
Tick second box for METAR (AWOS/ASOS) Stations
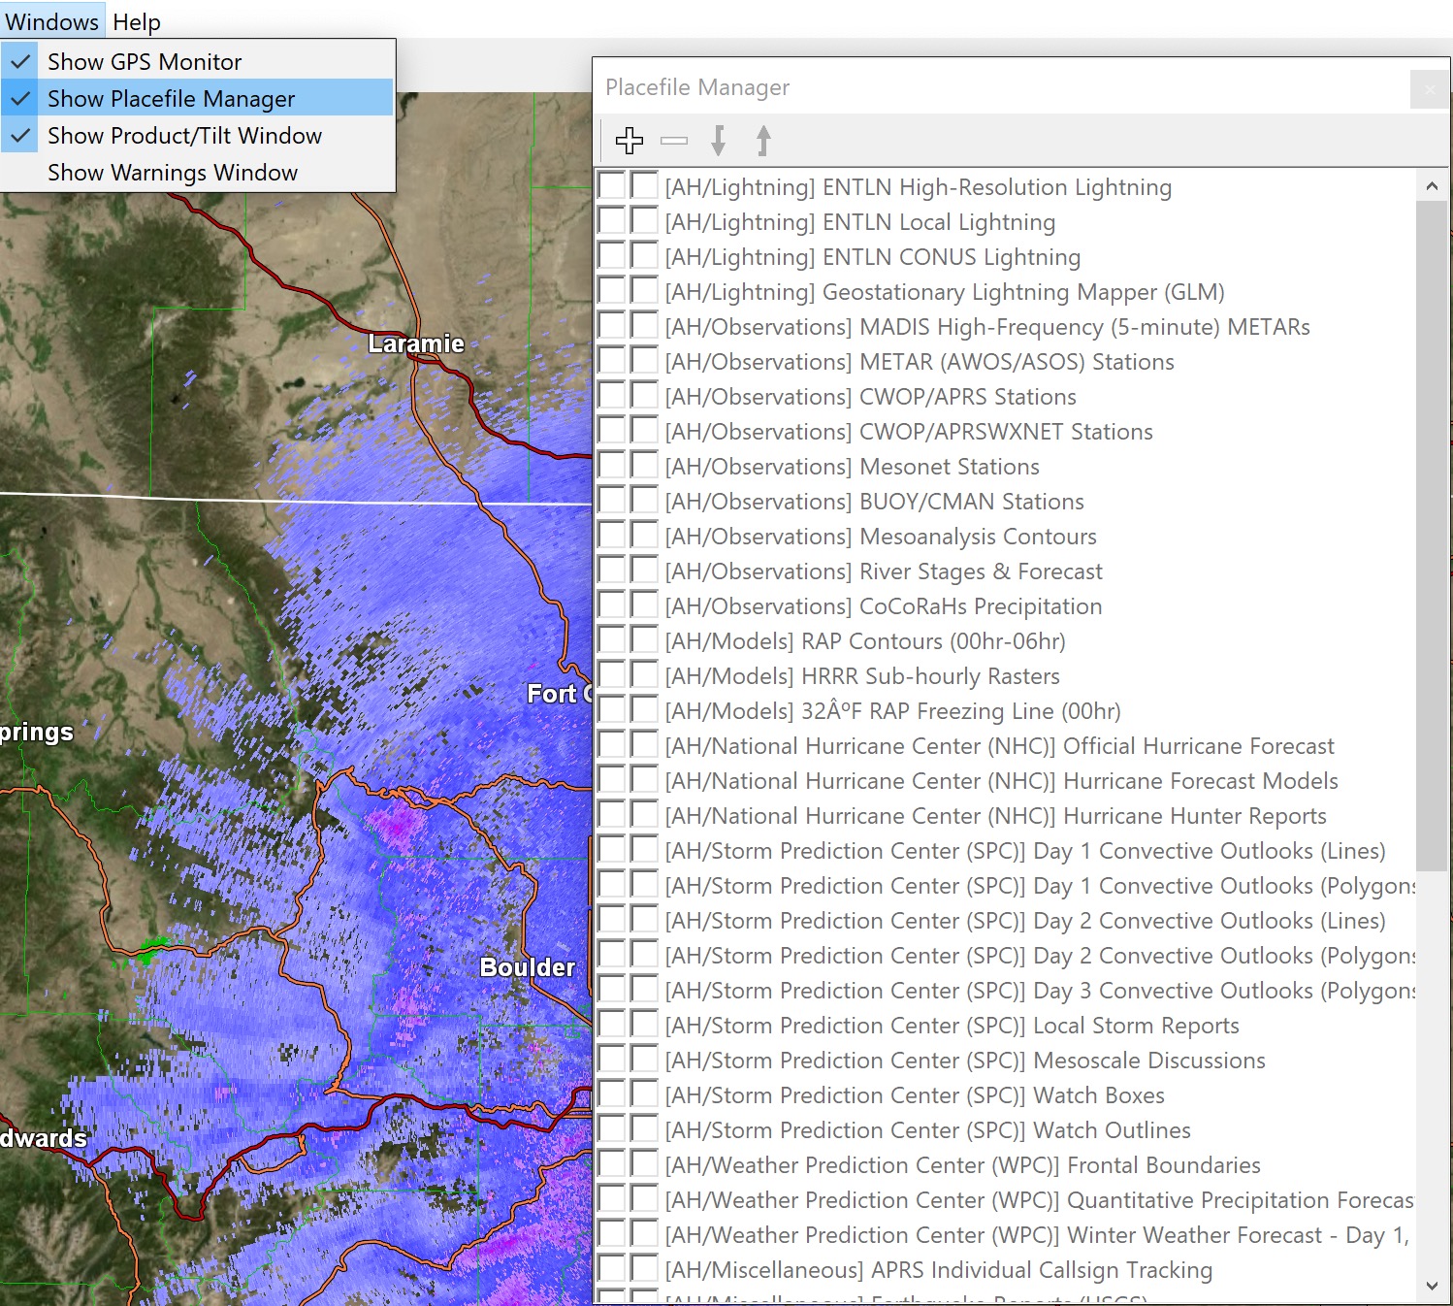tap(644, 361)
